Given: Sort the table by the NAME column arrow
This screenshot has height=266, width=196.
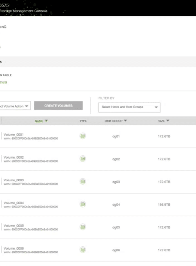Looking at the screenshot, I should [46, 121].
